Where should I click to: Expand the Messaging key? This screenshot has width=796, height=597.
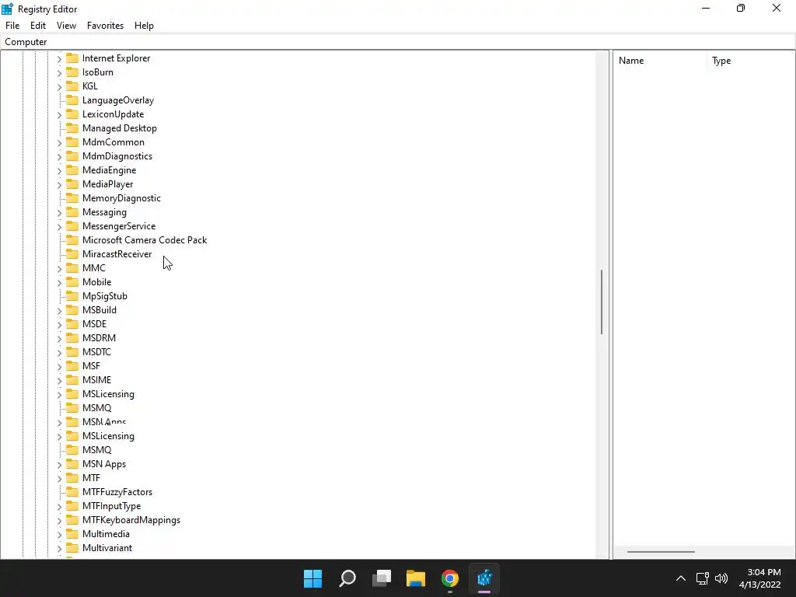[59, 213]
